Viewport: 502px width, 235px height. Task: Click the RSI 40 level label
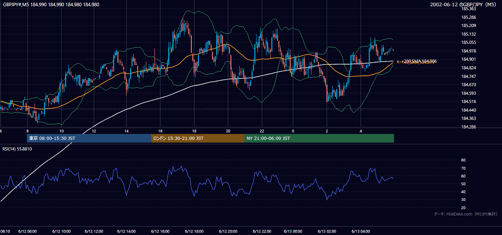pyautogui.click(x=463, y=192)
